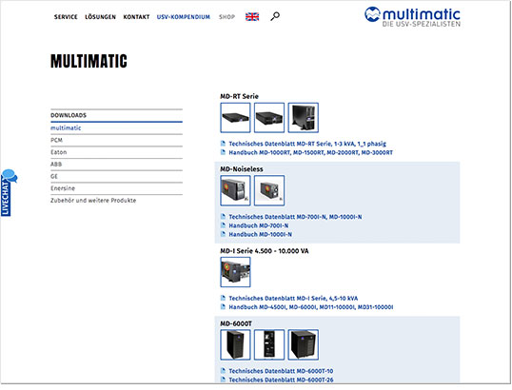Open Technisches Datenblatt MD-6000T-10 link
Image resolution: width=512 pixels, height=390 pixels.
point(281,371)
